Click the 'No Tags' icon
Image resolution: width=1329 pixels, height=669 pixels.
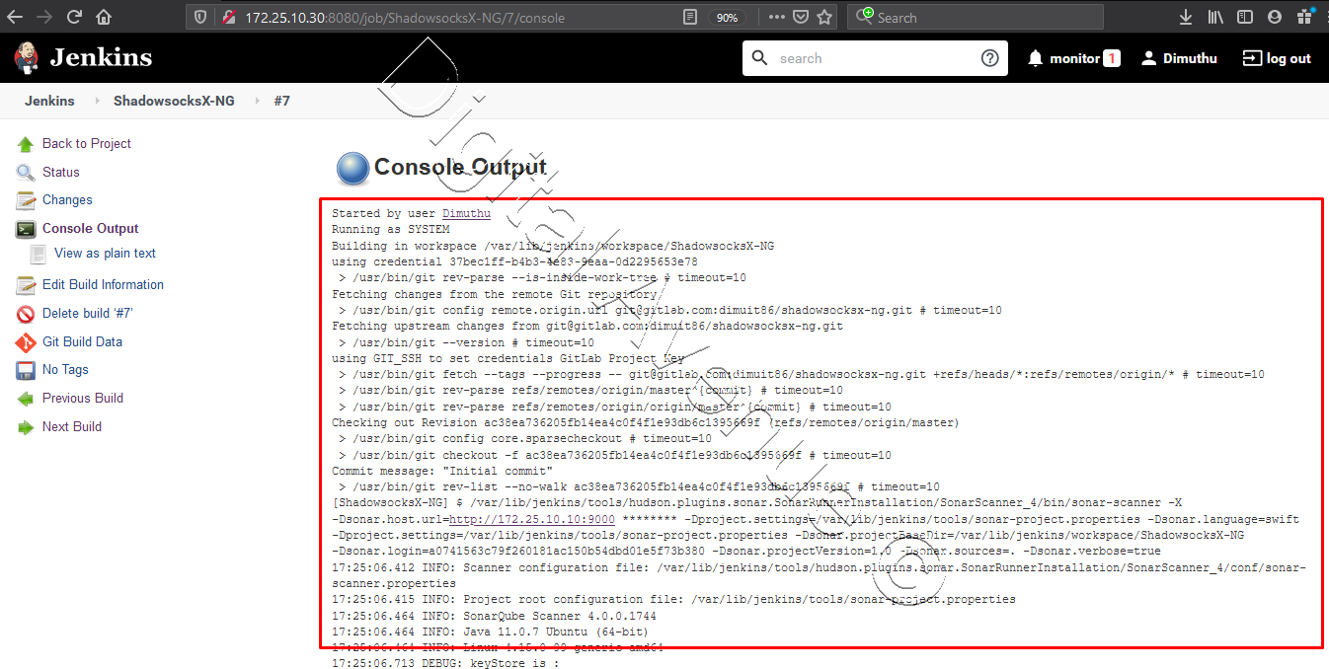pos(24,370)
